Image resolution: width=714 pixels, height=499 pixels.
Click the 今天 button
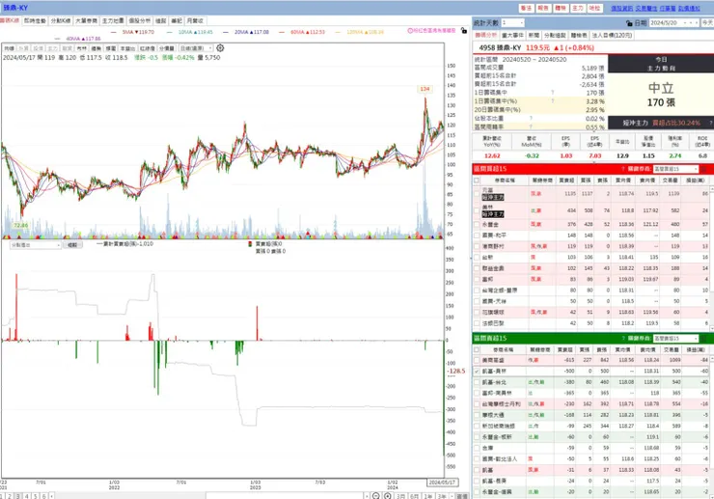click(707, 23)
